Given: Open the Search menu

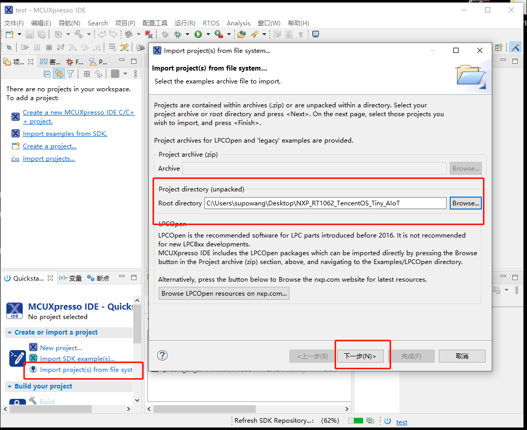Looking at the screenshot, I should point(98,23).
